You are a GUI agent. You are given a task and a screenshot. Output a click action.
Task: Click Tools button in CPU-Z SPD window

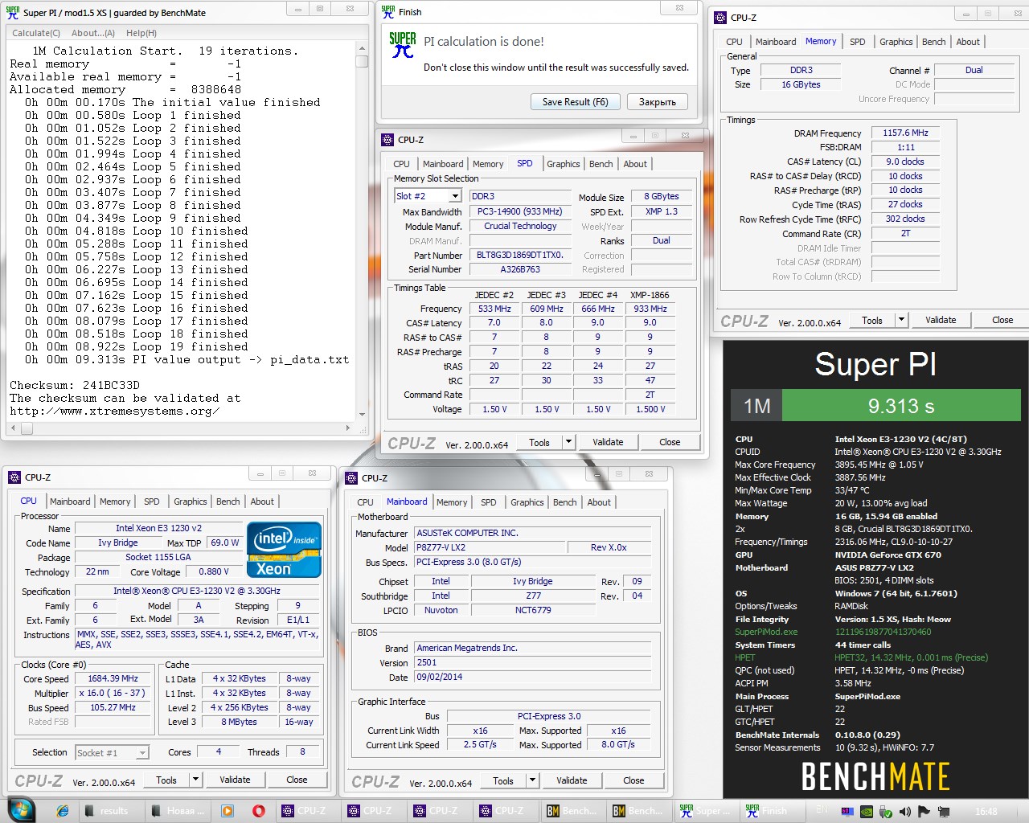[539, 442]
